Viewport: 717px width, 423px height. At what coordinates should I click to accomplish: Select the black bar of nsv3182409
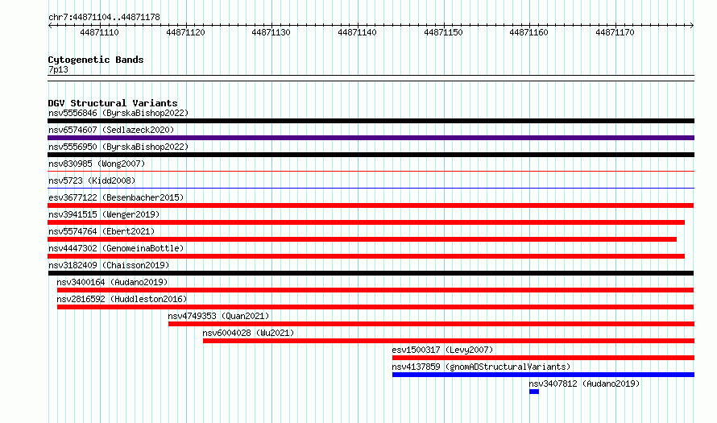(371, 273)
